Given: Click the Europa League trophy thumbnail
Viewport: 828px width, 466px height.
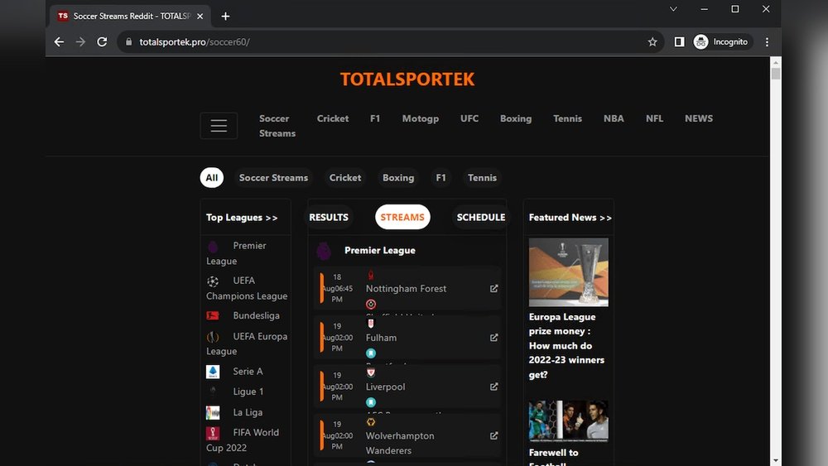Looking at the screenshot, I should click(x=568, y=272).
